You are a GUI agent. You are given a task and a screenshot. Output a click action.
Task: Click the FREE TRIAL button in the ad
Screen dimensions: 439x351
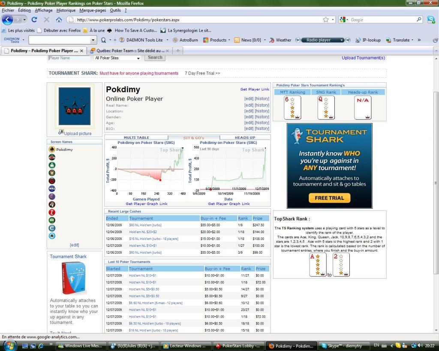(329, 198)
